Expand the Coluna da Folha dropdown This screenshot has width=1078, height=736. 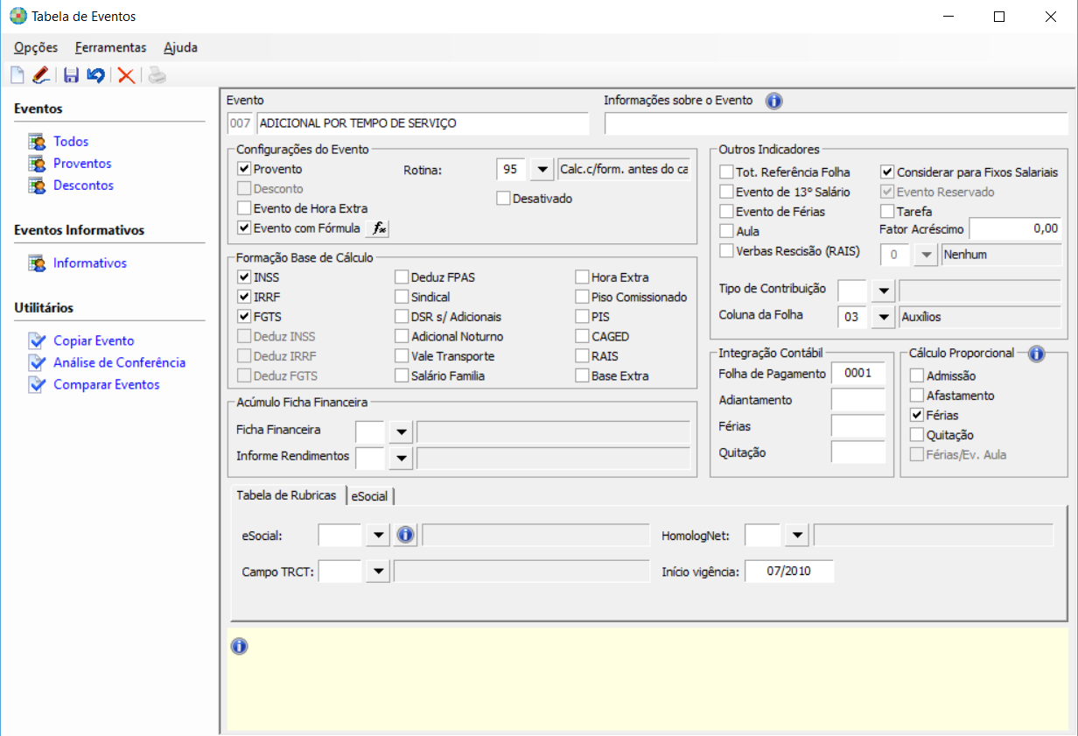[x=883, y=317]
